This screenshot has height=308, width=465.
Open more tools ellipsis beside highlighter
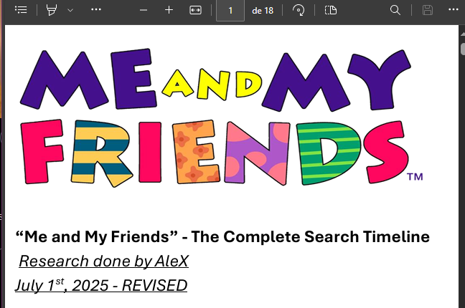(96, 10)
